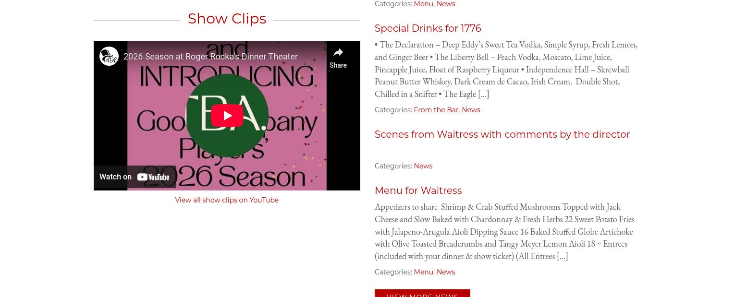Click News category at top of page

445,4
